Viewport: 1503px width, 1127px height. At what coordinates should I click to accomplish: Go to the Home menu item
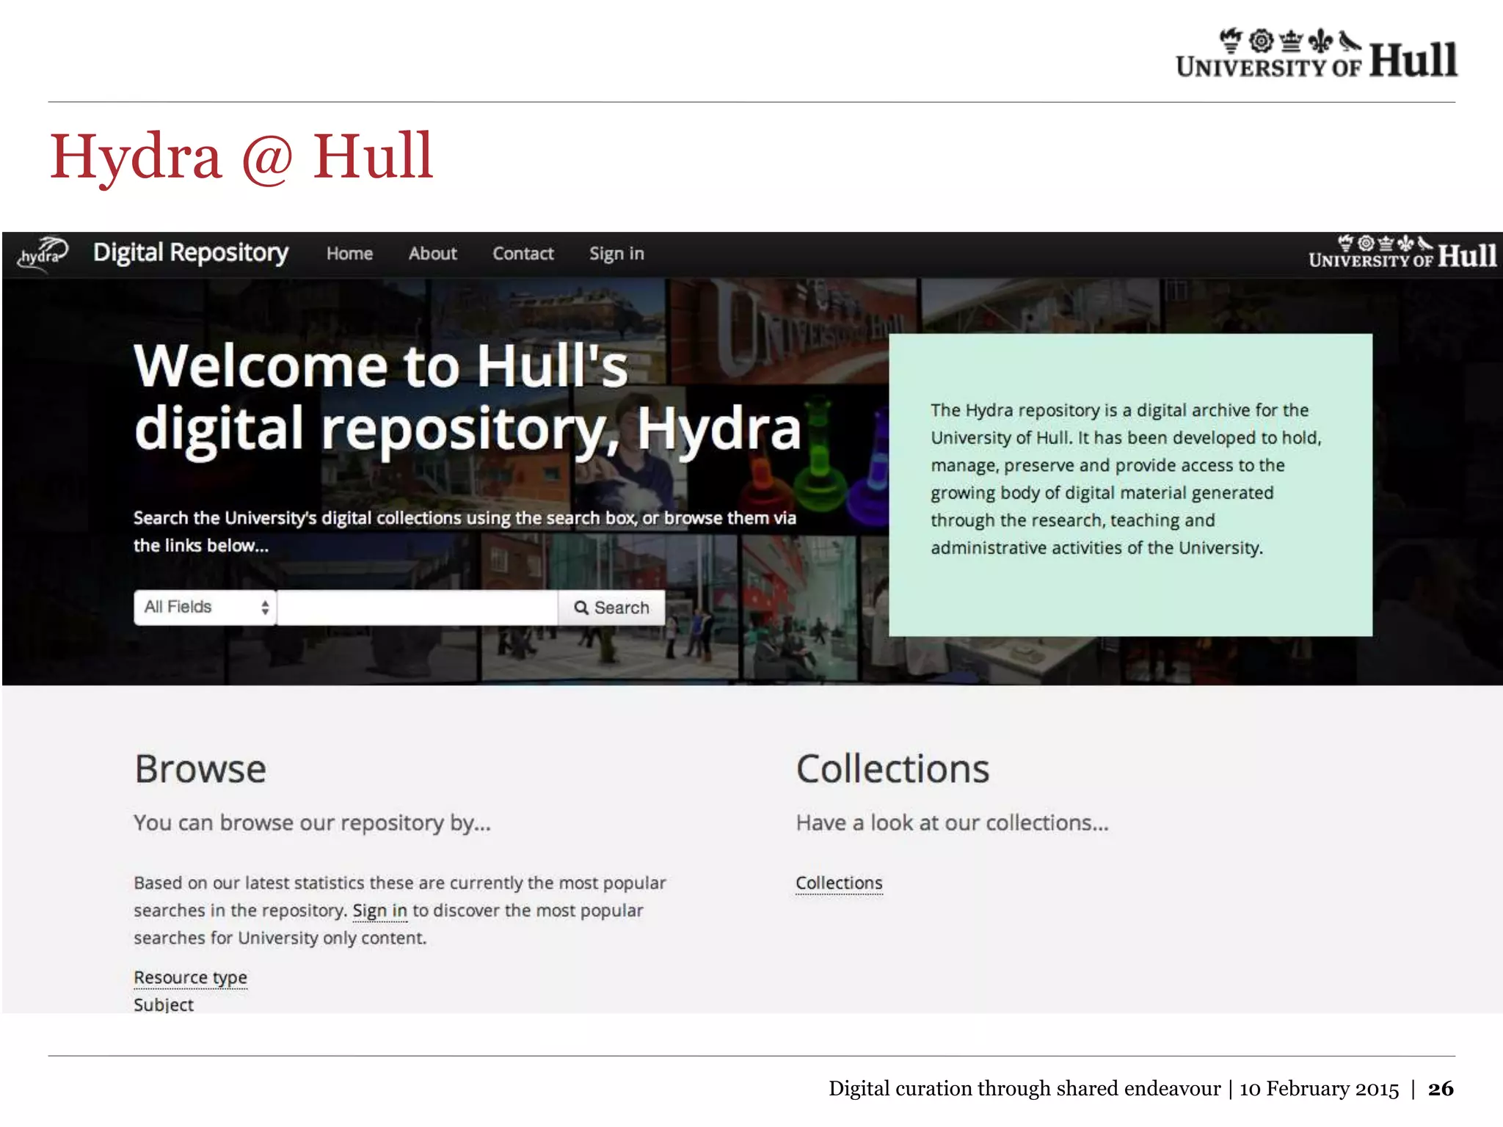(349, 254)
